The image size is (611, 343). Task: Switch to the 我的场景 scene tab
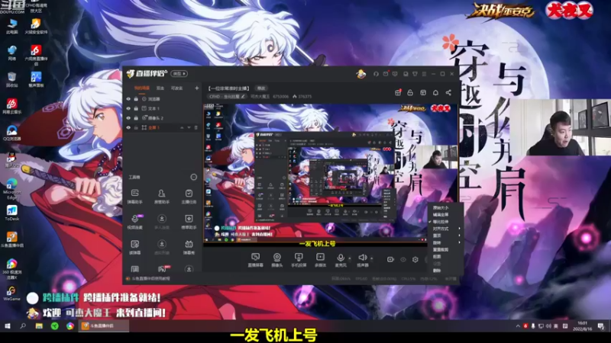pyautogui.click(x=142, y=88)
